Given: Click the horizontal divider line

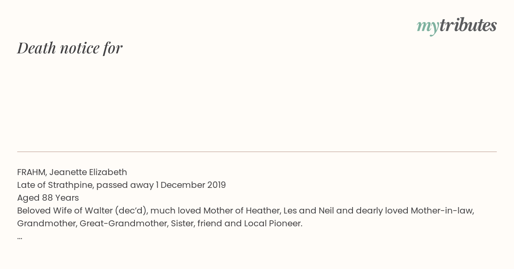Looking at the screenshot, I should click(x=257, y=152).
